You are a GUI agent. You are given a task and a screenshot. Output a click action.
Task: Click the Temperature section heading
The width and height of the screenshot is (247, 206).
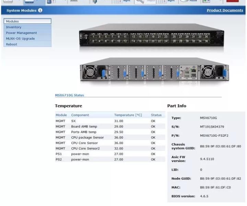tap(69, 106)
